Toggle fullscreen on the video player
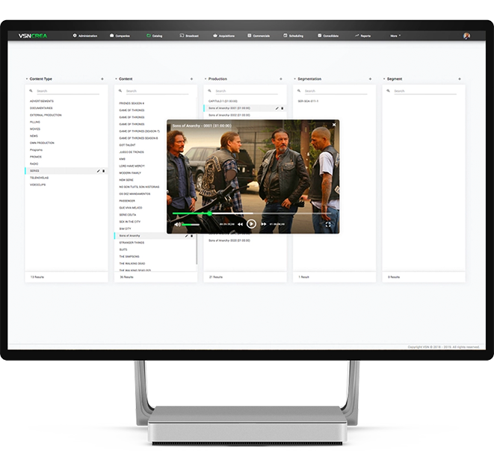 (x=328, y=225)
